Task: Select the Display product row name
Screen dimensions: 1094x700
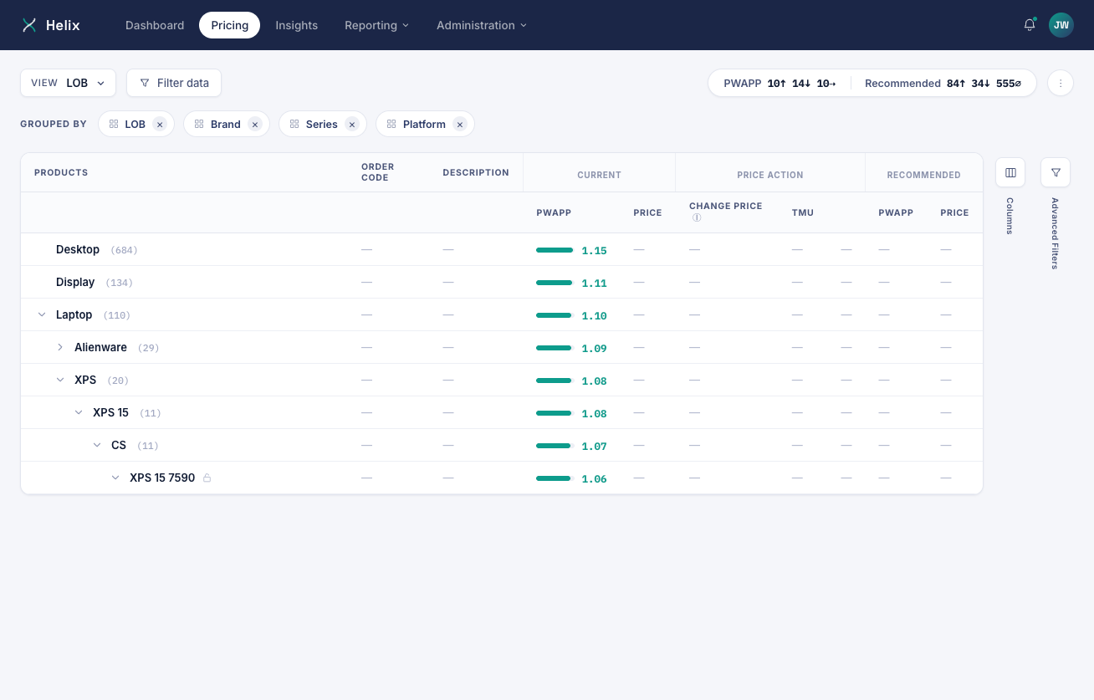Action: pyautogui.click(x=75, y=283)
